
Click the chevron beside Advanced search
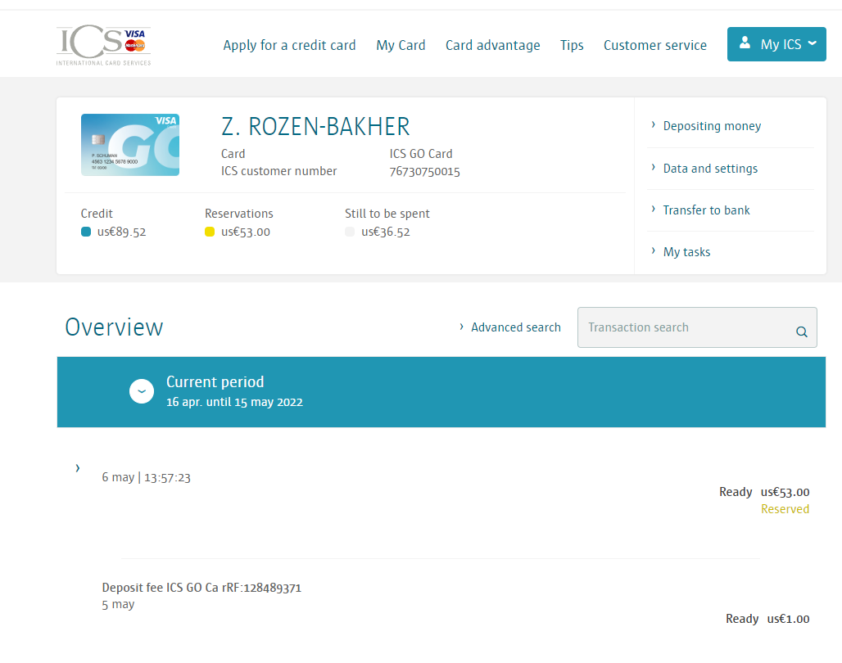tap(461, 327)
